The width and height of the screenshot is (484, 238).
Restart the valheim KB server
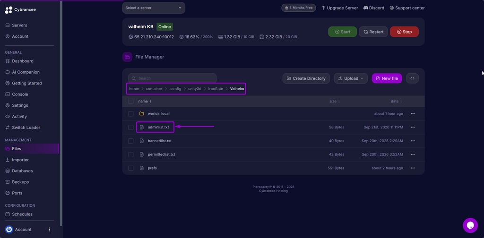[373, 32]
